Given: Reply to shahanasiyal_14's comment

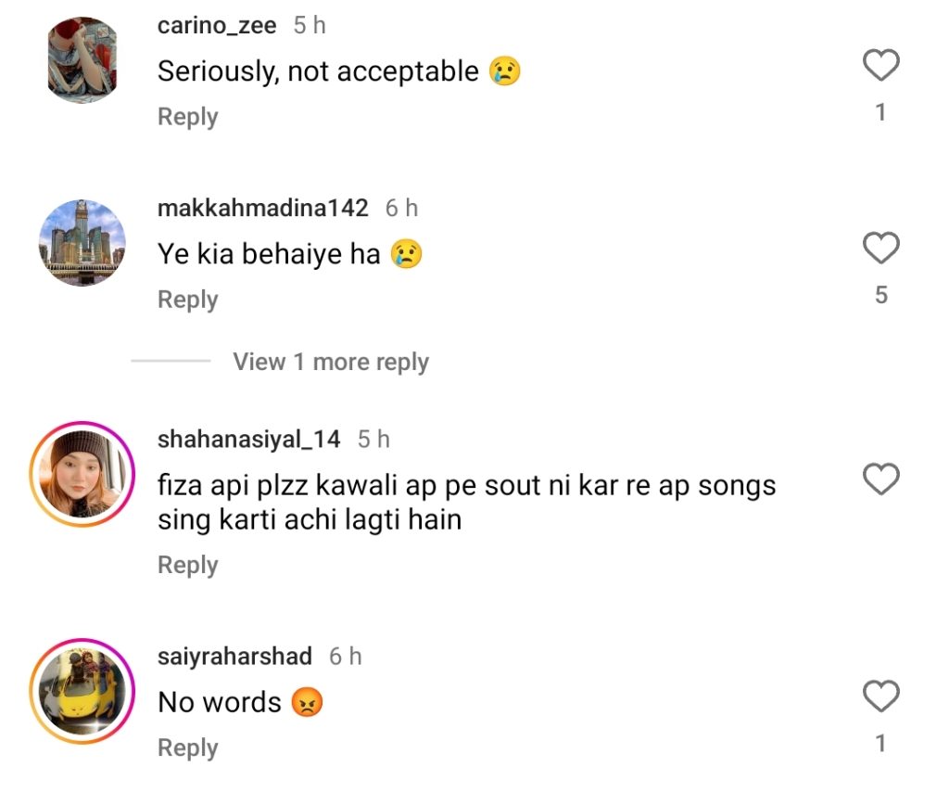Looking at the screenshot, I should point(187,565).
